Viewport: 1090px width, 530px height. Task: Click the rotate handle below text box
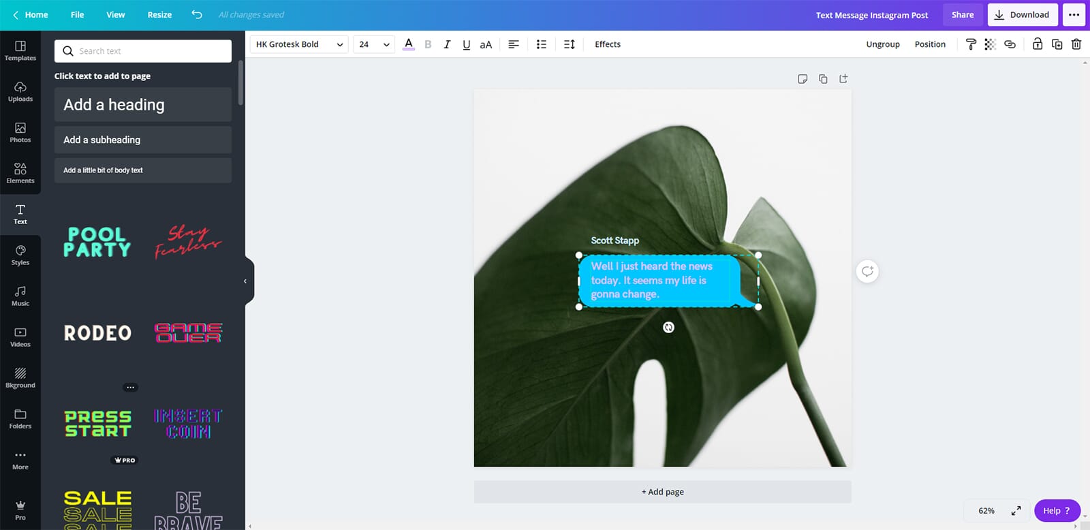point(668,328)
